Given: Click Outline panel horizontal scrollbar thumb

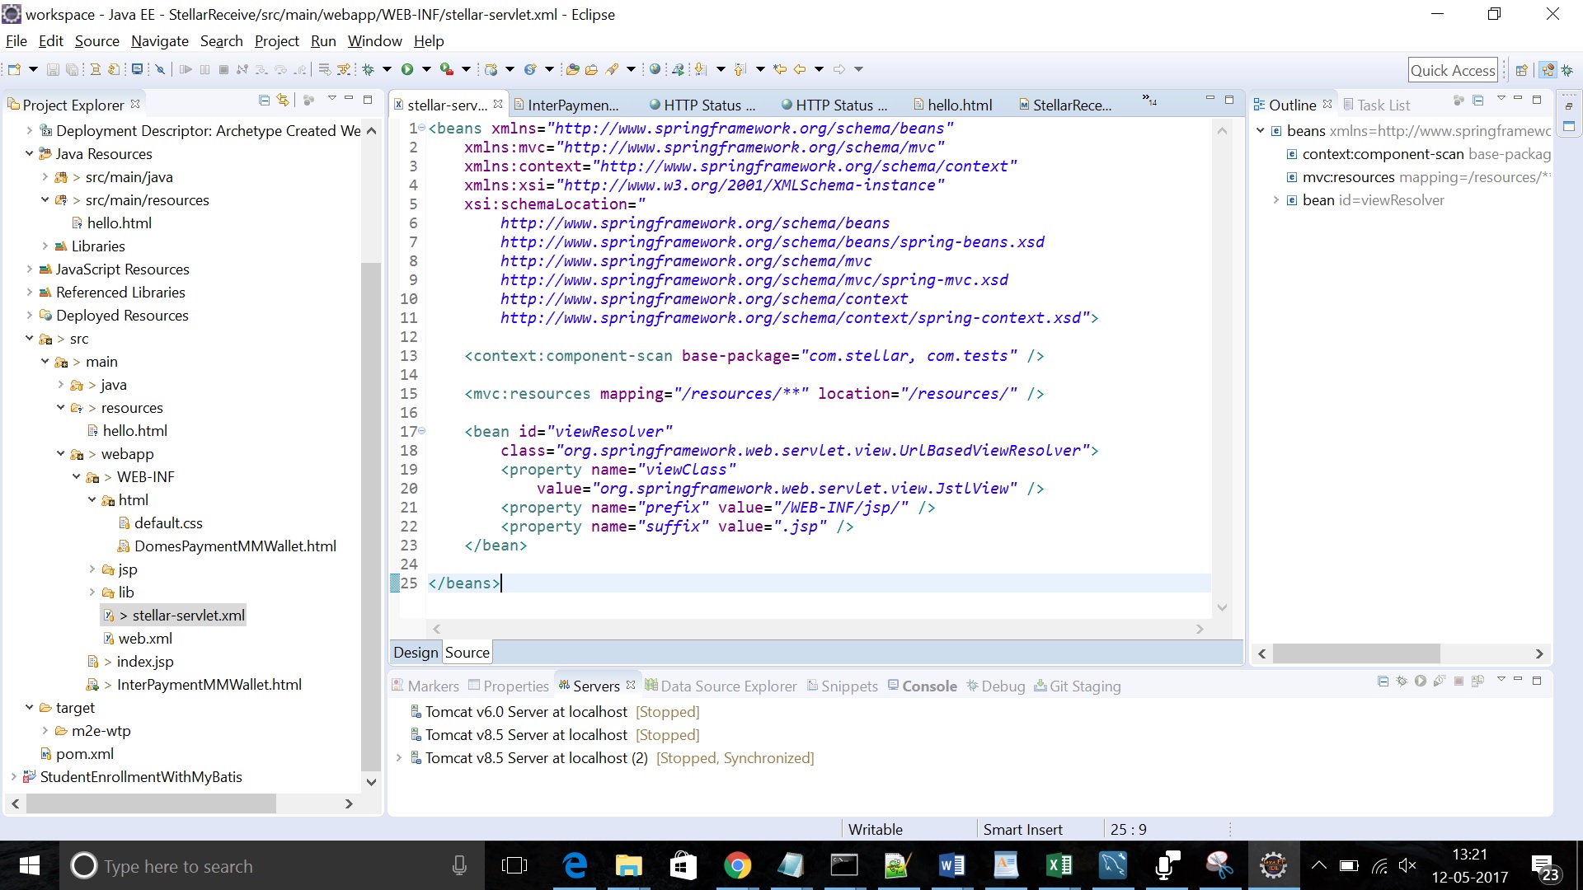Looking at the screenshot, I should point(1355,653).
